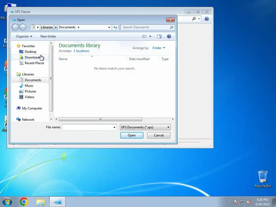Open XPS Viewer help icon
The height and width of the screenshot is (207, 276).
(207, 19)
